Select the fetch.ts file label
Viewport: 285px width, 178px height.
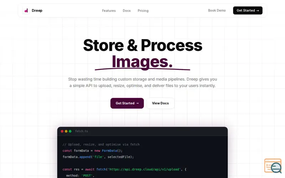click(82, 131)
